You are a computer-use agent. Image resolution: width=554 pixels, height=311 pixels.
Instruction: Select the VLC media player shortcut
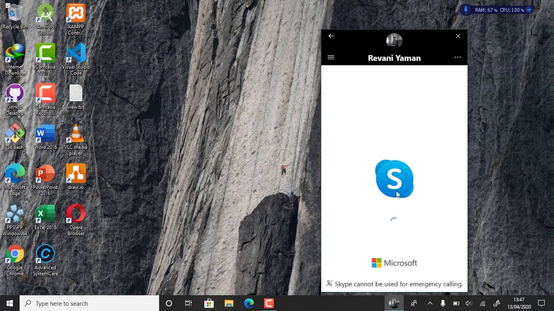point(76,140)
